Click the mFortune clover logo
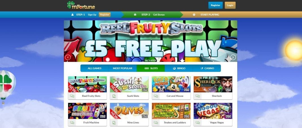Viewport: 302px width, 128px height. point(81,5)
